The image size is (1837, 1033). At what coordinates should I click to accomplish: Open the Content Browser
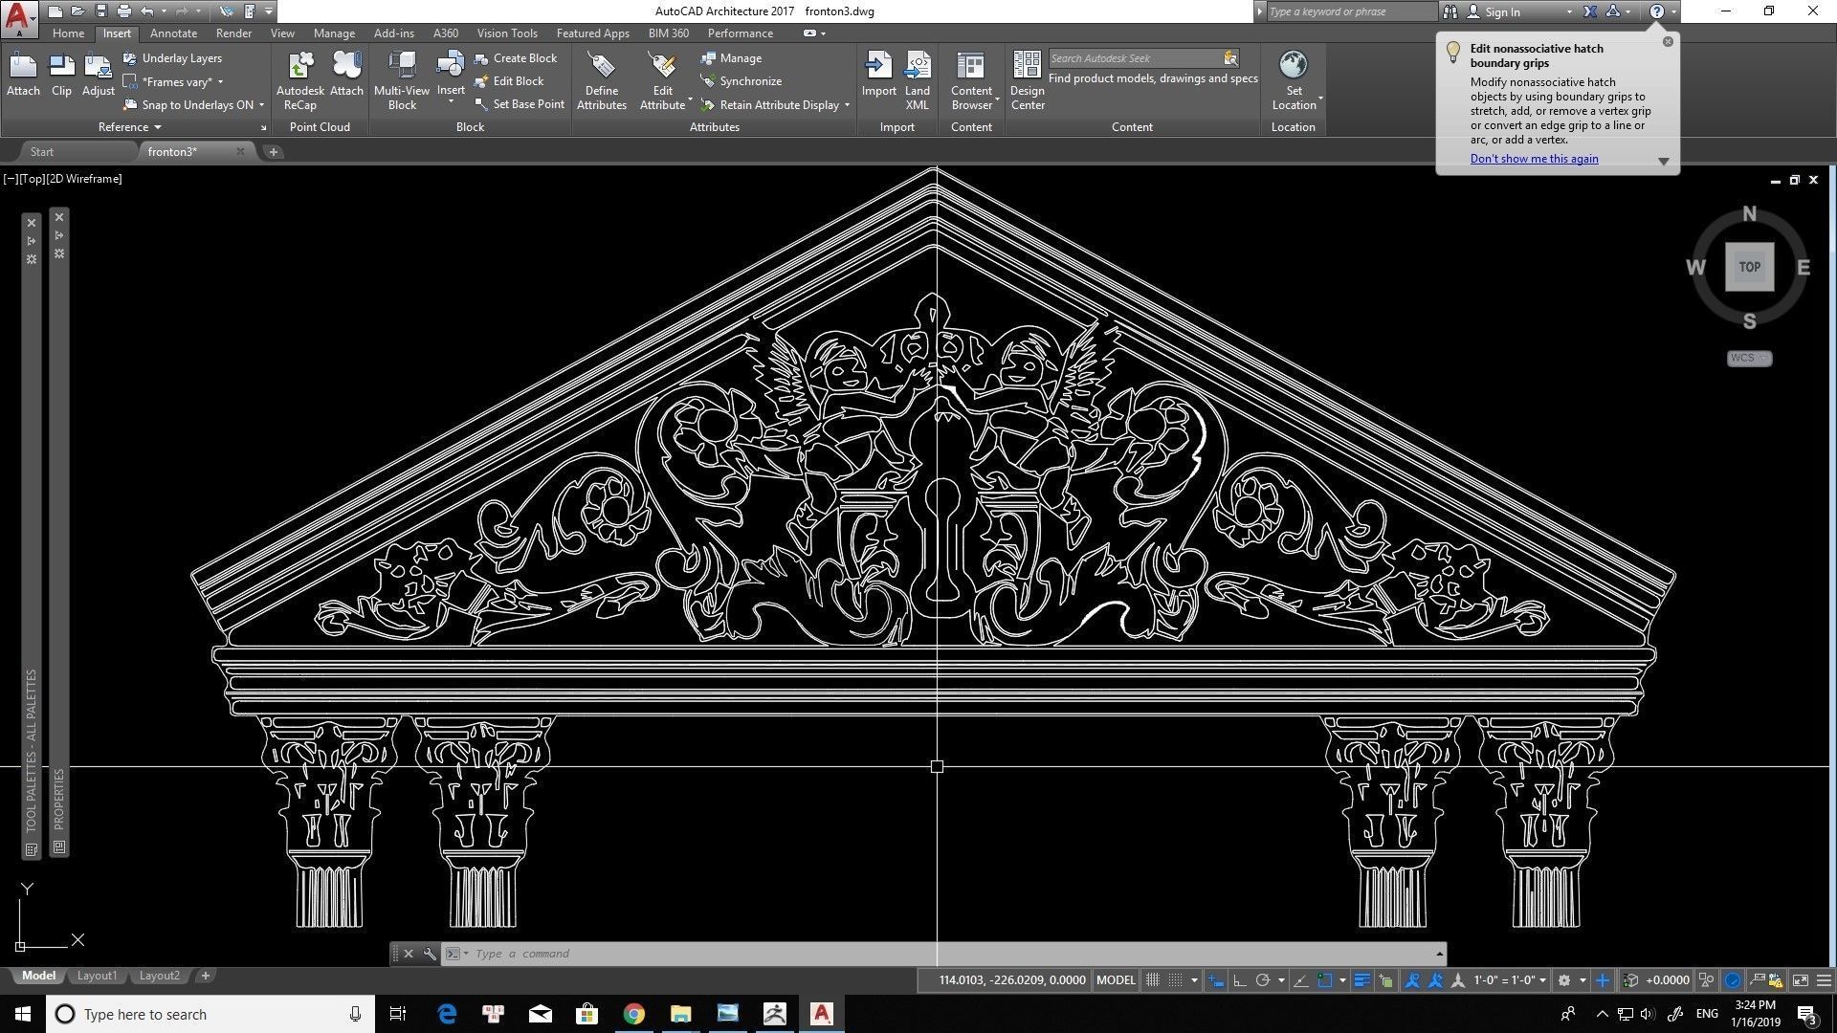tap(971, 80)
